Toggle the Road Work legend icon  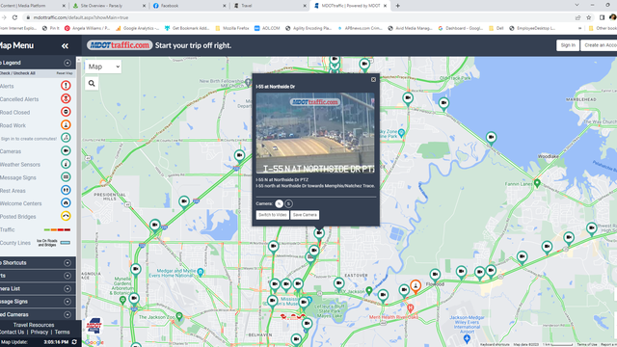66,124
